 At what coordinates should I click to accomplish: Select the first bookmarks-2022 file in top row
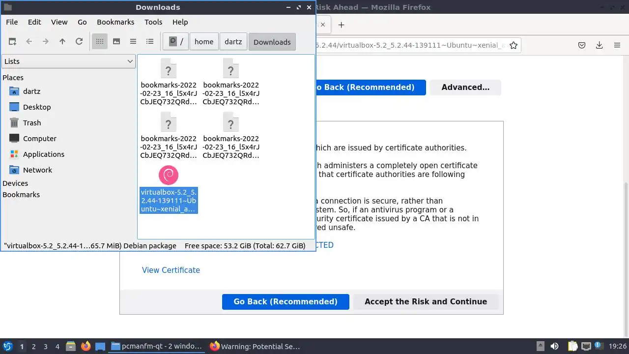169,82
